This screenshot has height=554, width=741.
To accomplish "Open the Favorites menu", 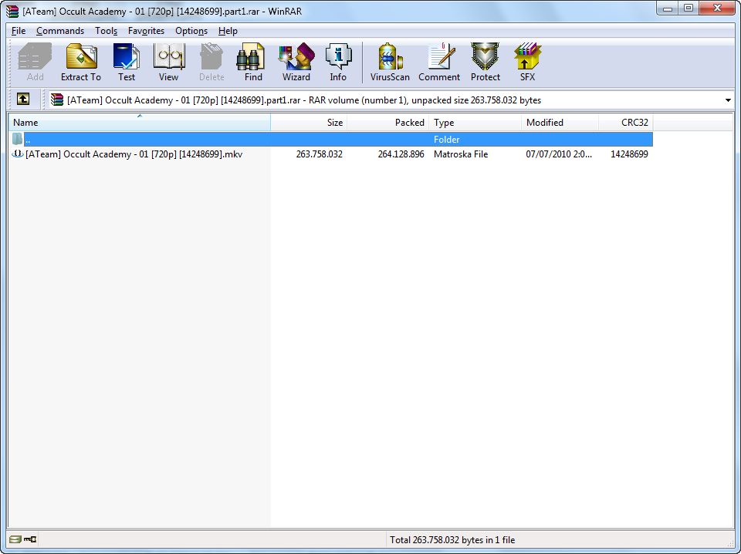I will [146, 31].
